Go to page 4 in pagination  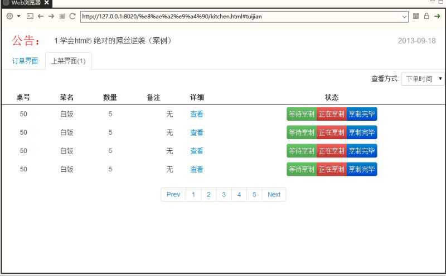point(239,195)
